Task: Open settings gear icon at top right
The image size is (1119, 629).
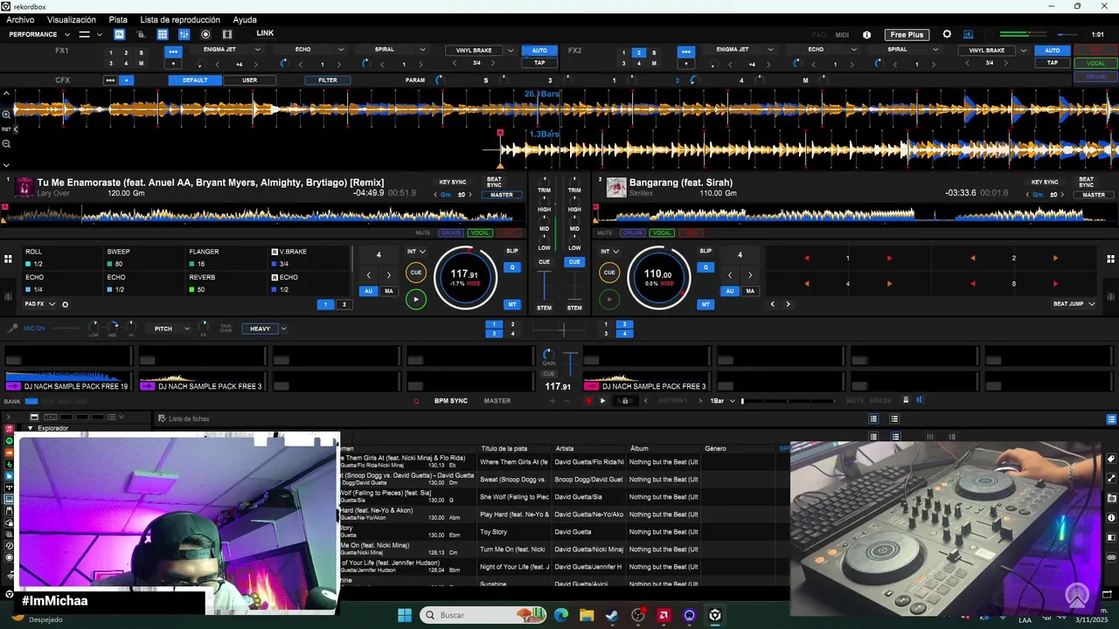Action: tap(947, 34)
